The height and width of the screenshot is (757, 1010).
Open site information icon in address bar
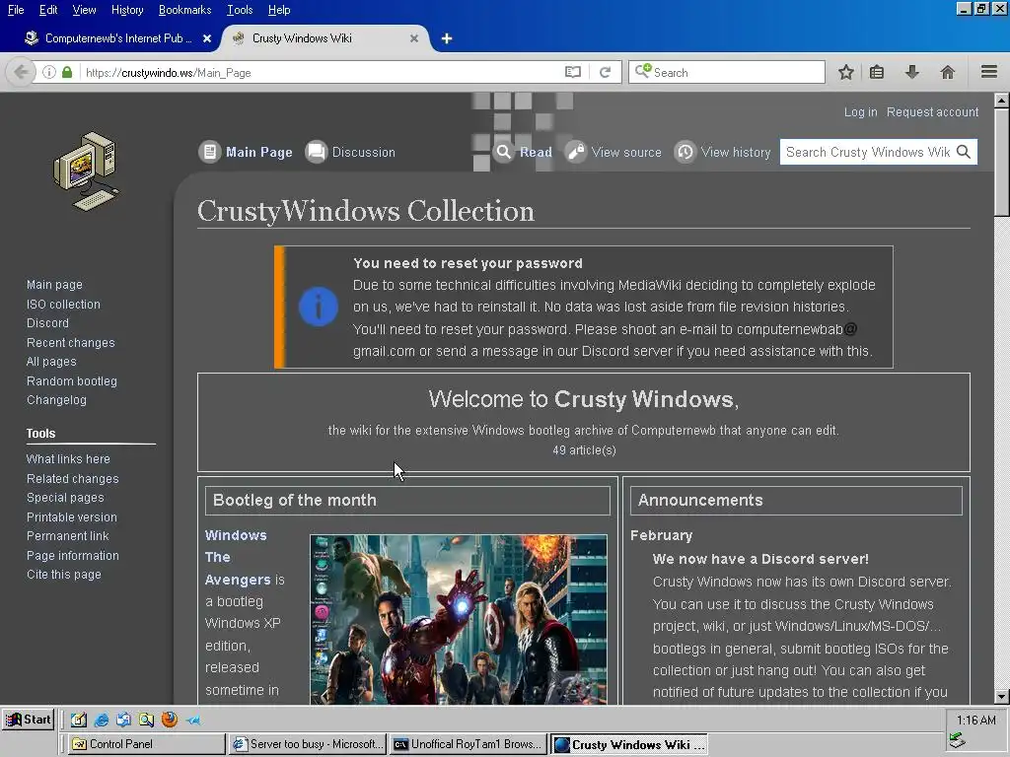pyautogui.click(x=49, y=72)
